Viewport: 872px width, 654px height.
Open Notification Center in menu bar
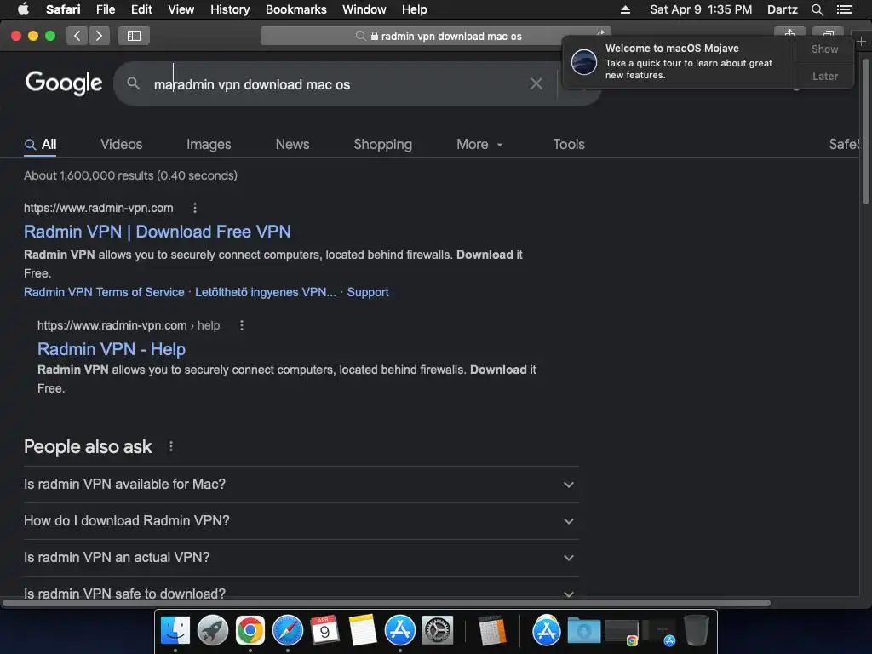pyautogui.click(x=844, y=9)
